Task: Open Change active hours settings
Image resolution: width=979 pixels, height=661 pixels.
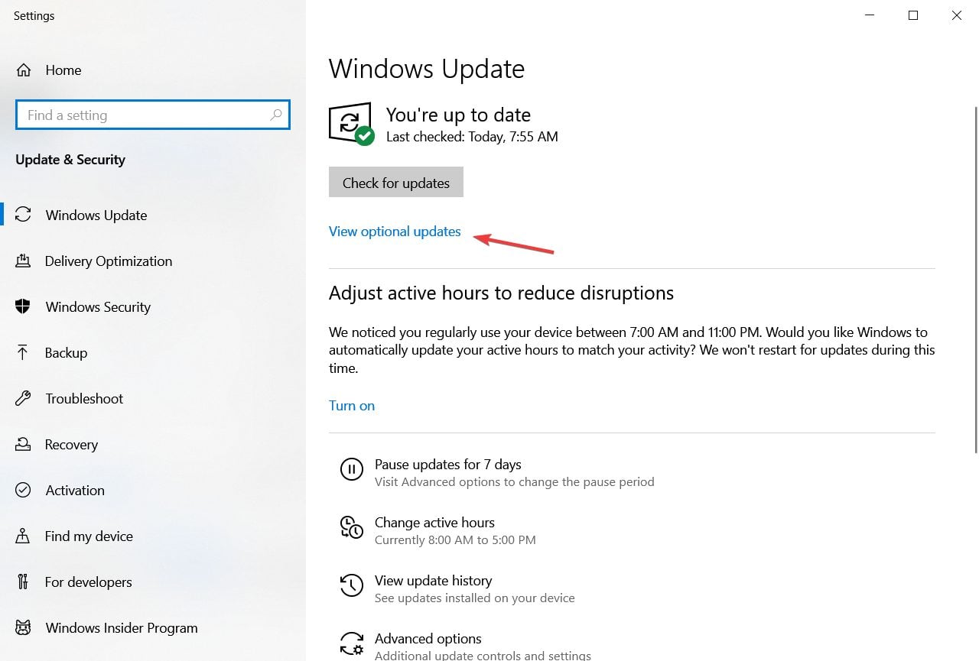Action: (x=434, y=523)
